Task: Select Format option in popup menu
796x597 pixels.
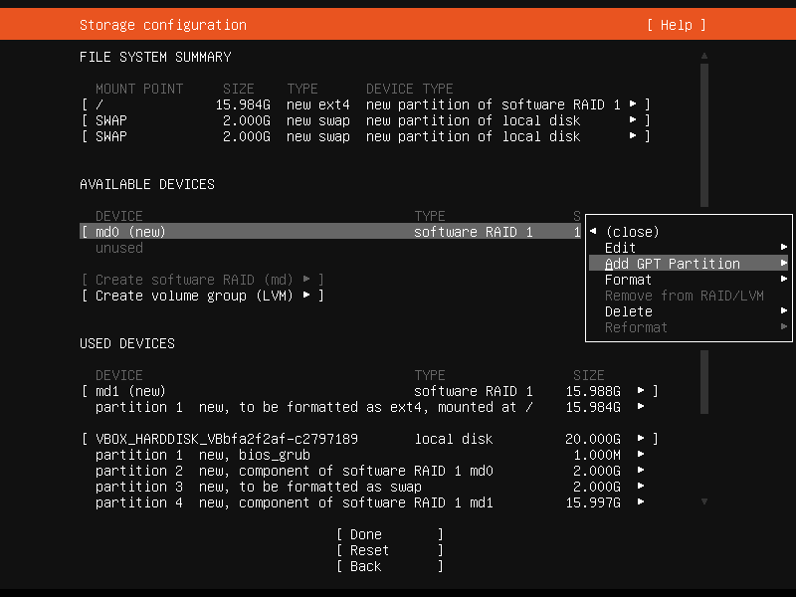Action: (688, 280)
